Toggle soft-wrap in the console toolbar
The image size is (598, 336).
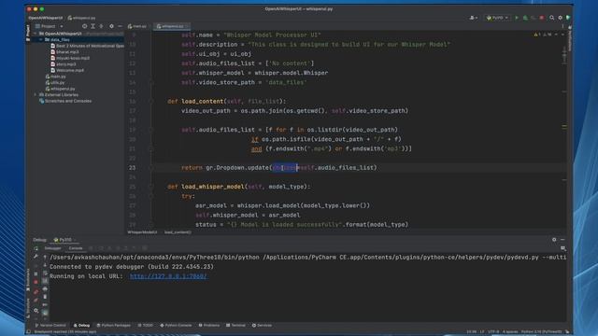click(45, 273)
